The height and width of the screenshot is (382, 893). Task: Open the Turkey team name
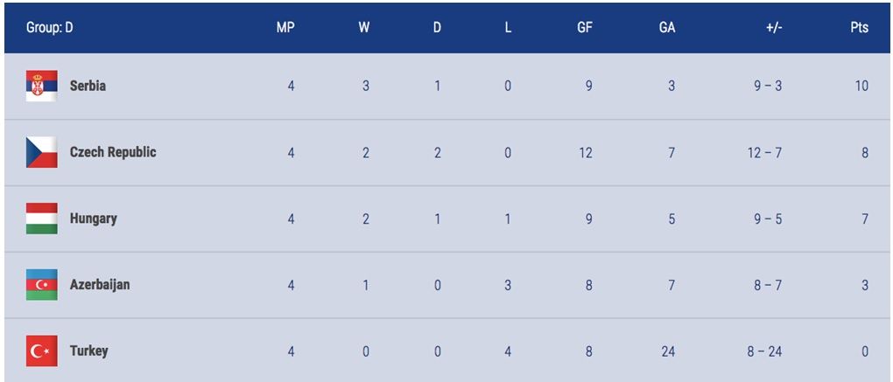88,351
